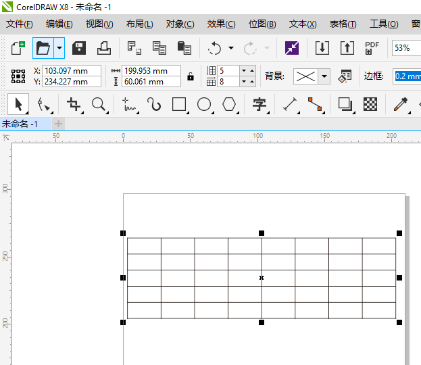Select the Eyedropper tool
The height and width of the screenshot is (365, 421).
(401, 104)
